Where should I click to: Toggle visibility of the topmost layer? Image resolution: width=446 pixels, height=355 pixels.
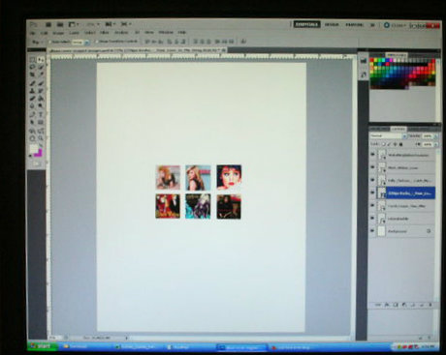(x=372, y=155)
